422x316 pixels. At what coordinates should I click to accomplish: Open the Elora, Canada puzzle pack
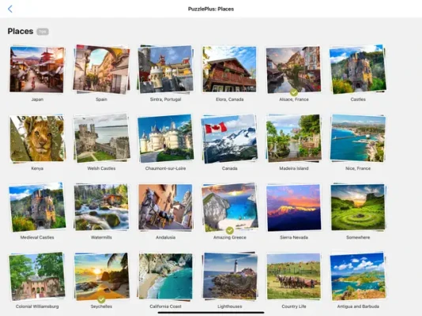(229, 69)
